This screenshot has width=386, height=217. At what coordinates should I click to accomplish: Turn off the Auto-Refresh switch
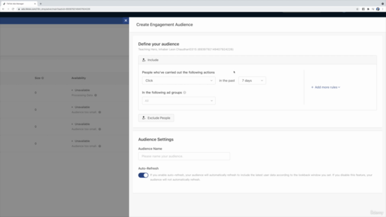143,175
